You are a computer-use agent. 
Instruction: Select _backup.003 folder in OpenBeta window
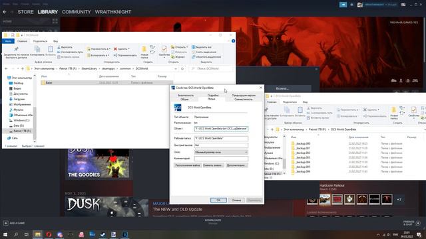point(302,157)
